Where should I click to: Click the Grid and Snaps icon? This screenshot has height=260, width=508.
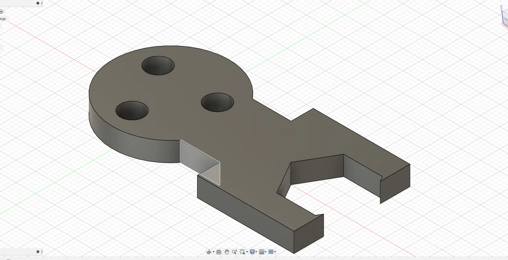coord(261,252)
